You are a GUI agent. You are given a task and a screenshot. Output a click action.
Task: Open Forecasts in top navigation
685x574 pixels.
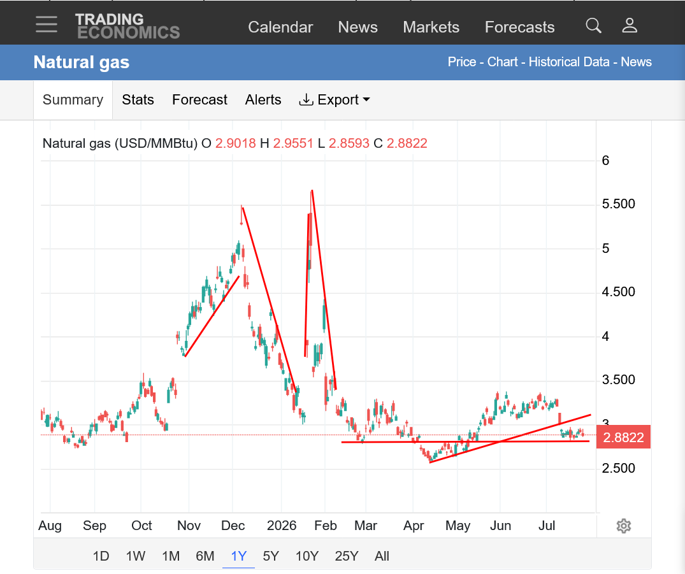[519, 27]
